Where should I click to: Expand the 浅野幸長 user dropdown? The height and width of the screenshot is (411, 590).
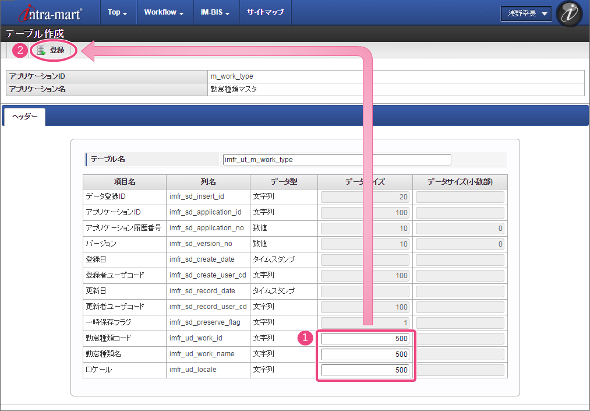526,13
